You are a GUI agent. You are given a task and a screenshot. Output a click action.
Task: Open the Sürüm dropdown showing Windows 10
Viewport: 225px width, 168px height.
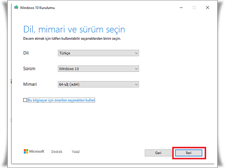click(x=98, y=69)
